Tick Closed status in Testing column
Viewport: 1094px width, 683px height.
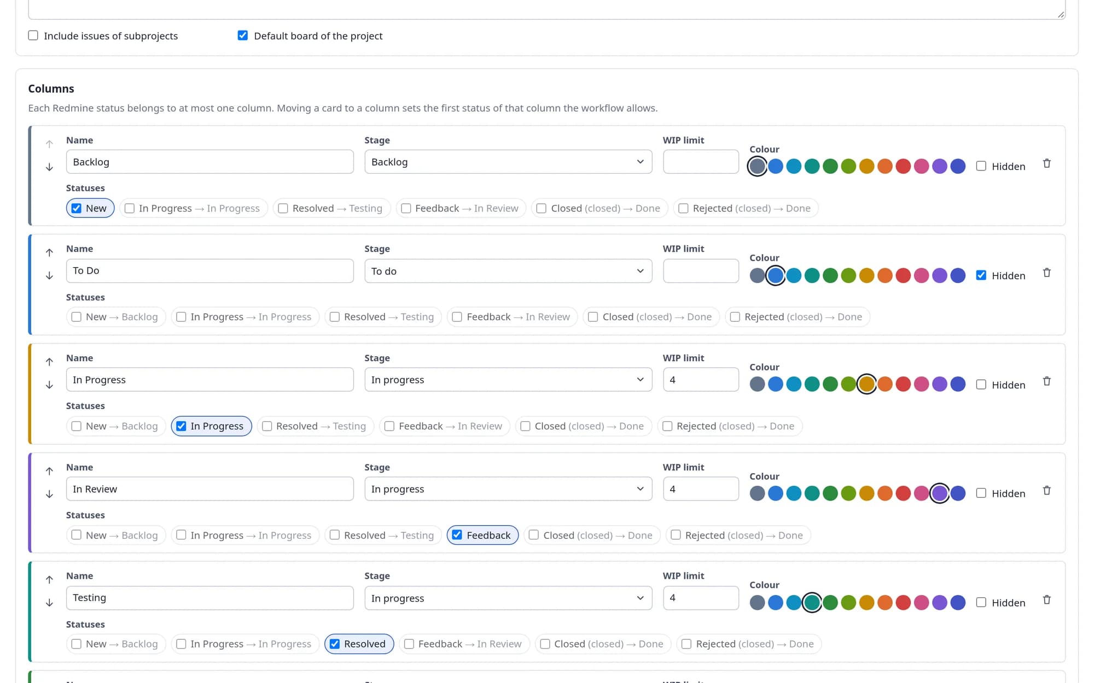click(x=545, y=644)
